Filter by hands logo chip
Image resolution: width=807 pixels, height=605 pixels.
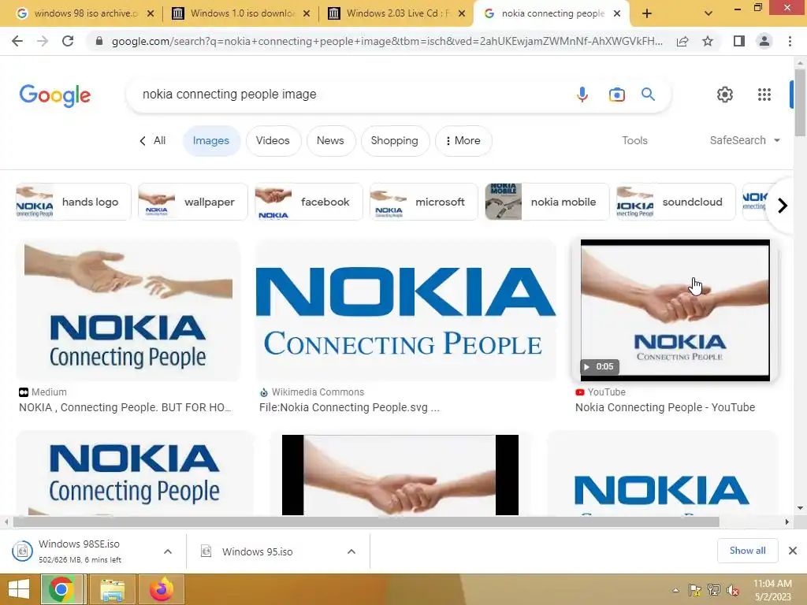tap(73, 202)
